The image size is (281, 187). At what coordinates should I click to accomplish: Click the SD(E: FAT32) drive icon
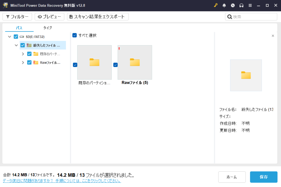pyautogui.click(x=22, y=37)
